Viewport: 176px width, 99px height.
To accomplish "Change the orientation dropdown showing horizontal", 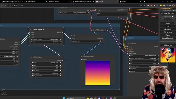I will click(x=46, y=73).
